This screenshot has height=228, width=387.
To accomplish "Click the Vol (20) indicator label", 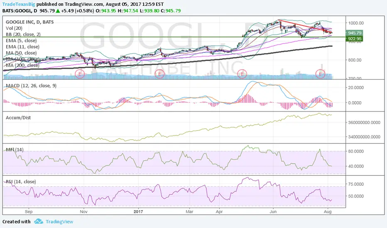I will [14, 28].
